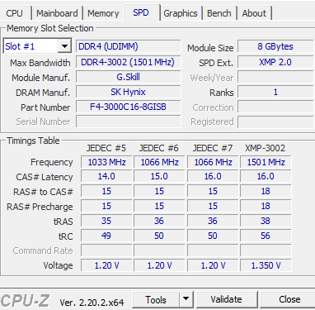Click the tRC value 56
The image size is (315, 310).
(266, 236)
